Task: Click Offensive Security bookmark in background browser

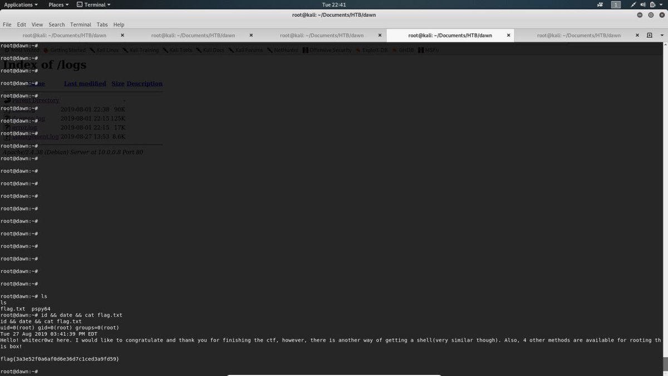Action: [327, 50]
